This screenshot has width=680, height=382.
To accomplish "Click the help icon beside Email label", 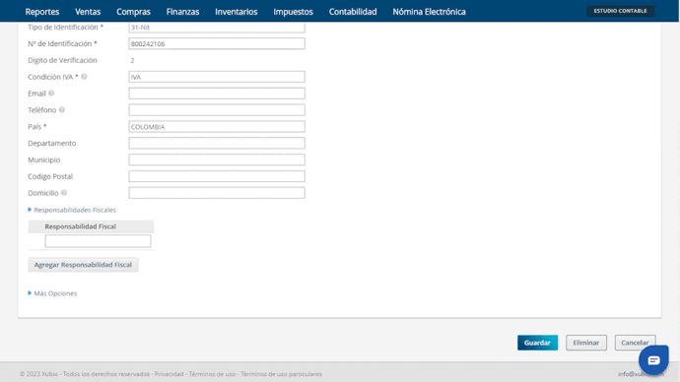I will [x=51, y=94].
